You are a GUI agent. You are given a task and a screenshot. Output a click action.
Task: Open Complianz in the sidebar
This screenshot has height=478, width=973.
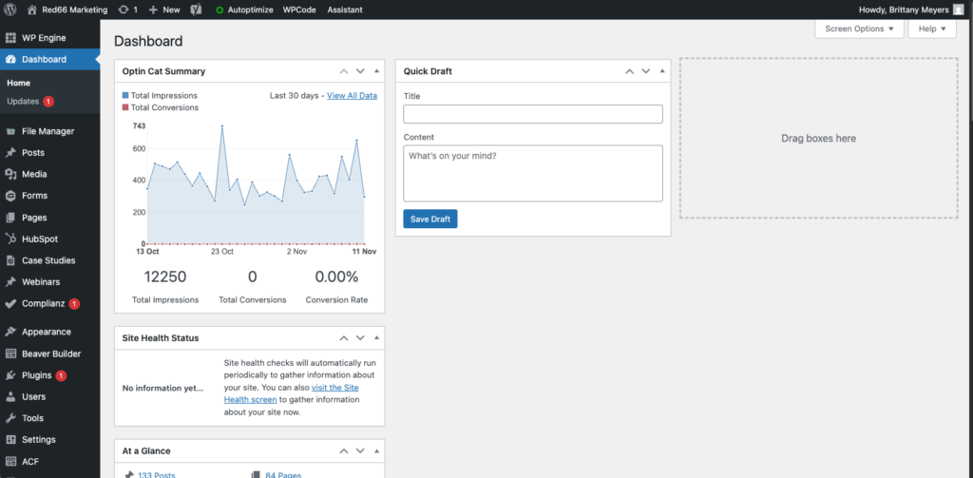point(43,304)
